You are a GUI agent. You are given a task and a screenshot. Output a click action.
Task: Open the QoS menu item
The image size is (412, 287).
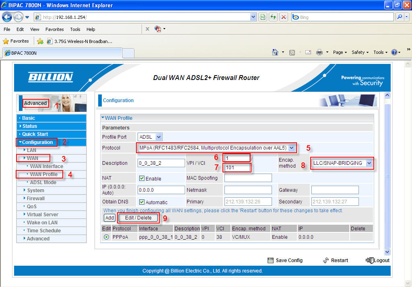(x=51, y=207)
